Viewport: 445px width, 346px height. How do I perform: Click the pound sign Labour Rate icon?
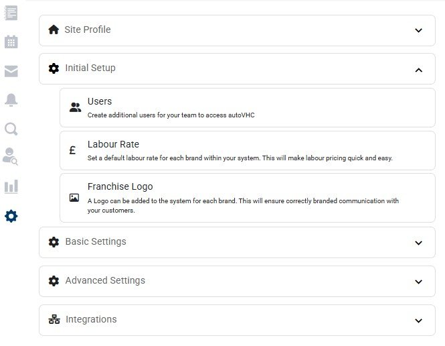(x=73, y=151)
